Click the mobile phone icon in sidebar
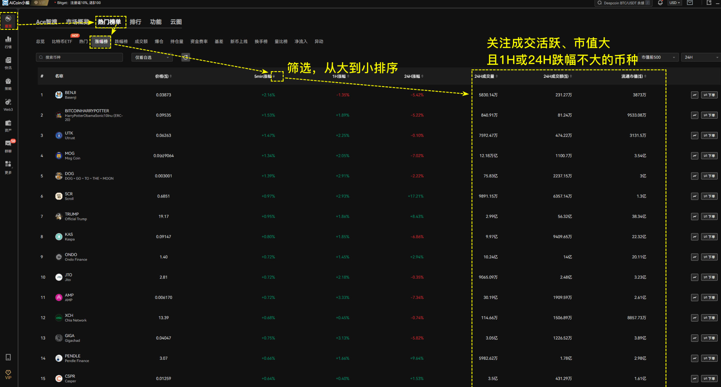Viewport: 721px width, 387px height. pyautogui.click(x=8, y=357)
